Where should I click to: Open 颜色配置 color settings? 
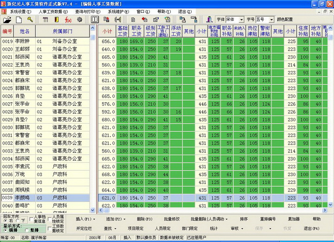(285, 20)
